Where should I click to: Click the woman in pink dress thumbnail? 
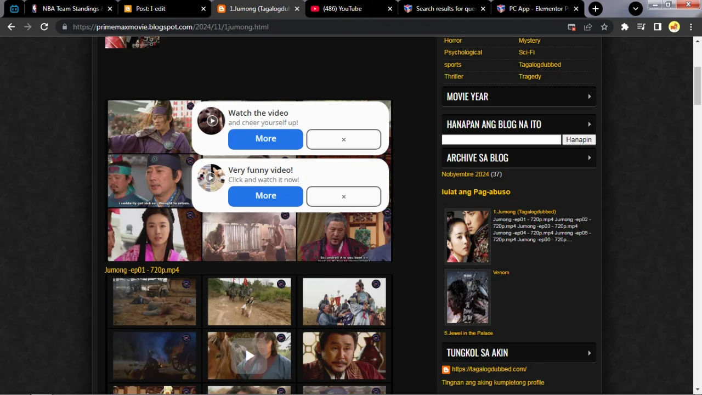pos(155,235)
